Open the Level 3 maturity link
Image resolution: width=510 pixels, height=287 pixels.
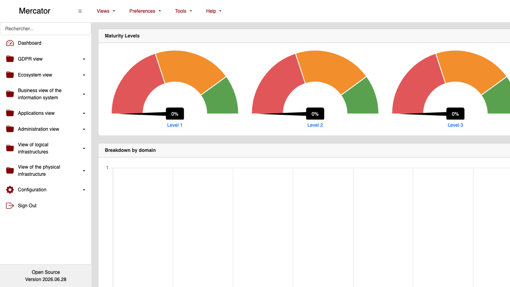coord(455,125)
